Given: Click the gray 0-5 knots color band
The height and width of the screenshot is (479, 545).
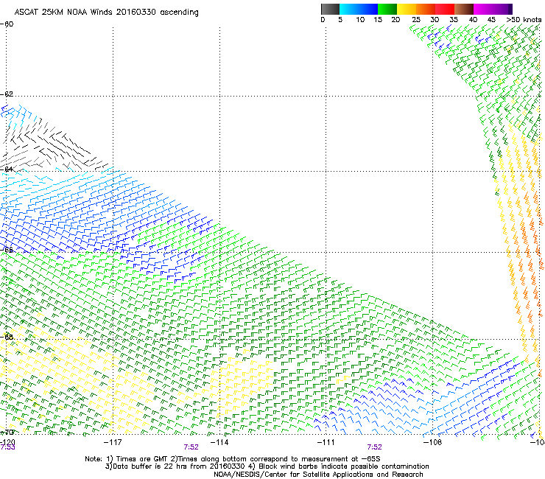Looking at the screenshot, I should [330, 9].
